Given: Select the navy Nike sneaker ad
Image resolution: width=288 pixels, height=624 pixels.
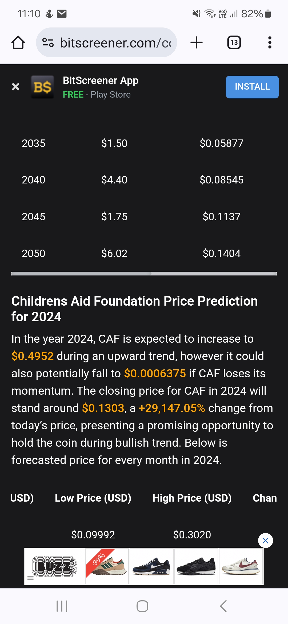Looking at the screenshot, I should pyautogui.click(x=151, y=566).
